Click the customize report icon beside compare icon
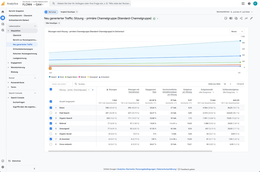The image size is (260, 172). point(226,18)
